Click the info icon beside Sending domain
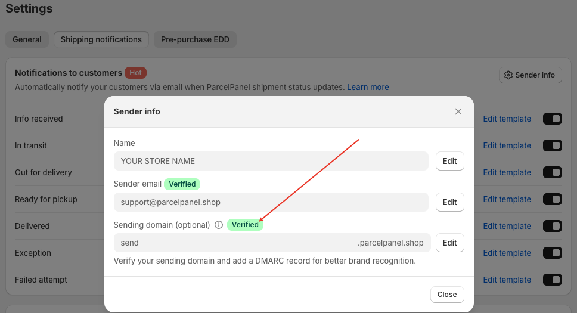 click(x=219, y=225)
